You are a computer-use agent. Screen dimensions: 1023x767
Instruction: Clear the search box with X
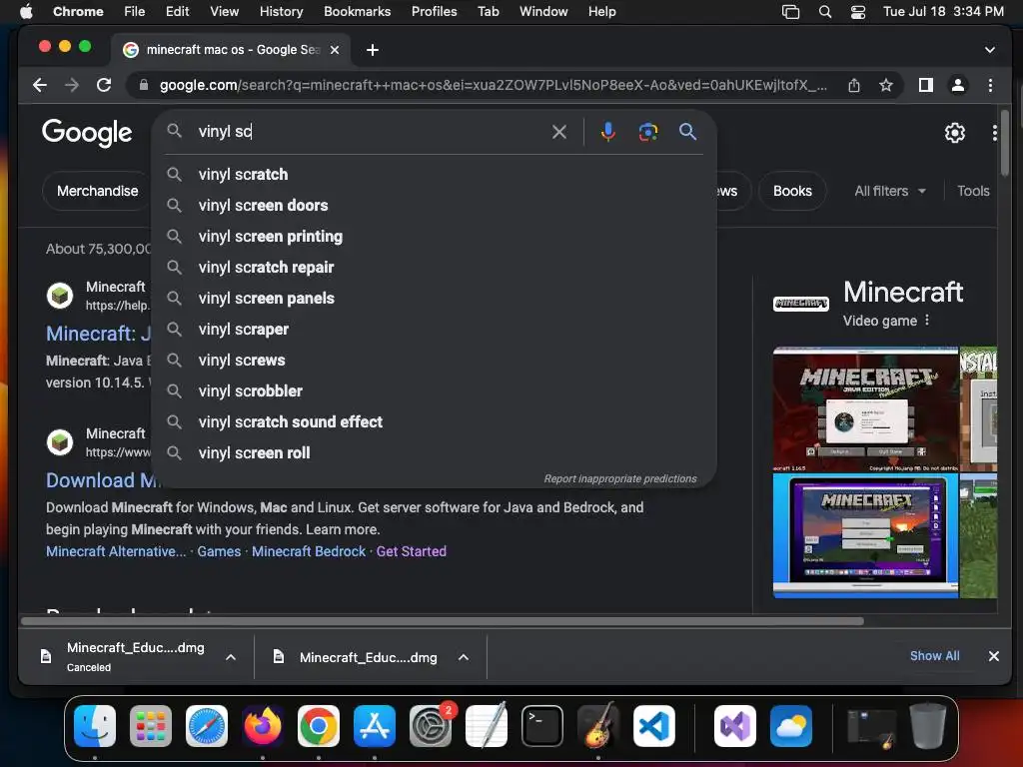[559, 132]
